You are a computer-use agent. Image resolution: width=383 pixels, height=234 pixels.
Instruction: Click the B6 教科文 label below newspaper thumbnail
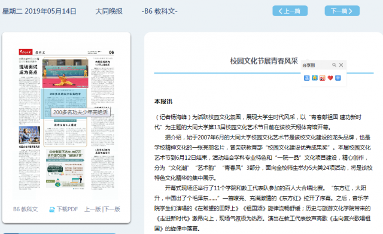[25, 209]
